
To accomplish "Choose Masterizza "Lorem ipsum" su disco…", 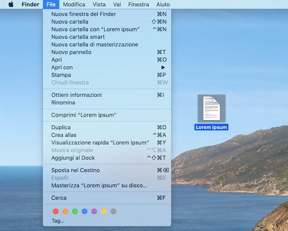I will (x=107, y=186).
